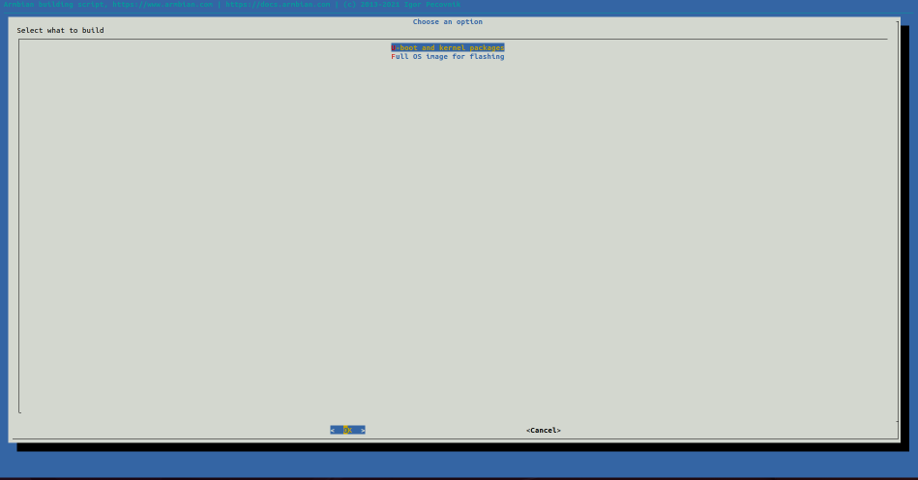The width and height of the screenshot is (918, 480).
Task: Click the Cancel button
Action: click(544, 430)
